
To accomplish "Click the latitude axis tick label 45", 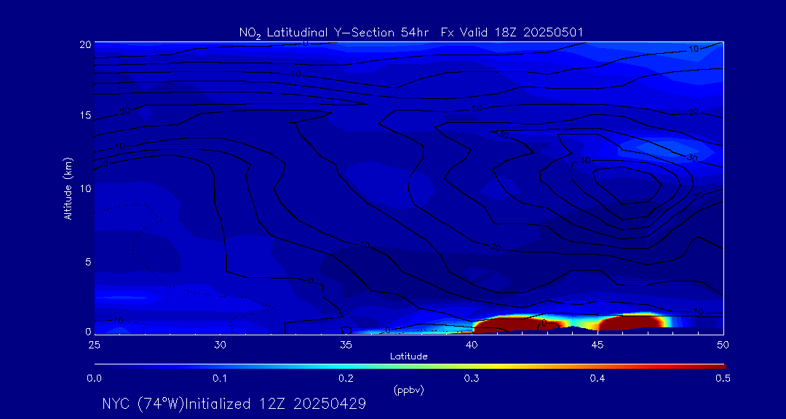I will click(x=598, y=345).
